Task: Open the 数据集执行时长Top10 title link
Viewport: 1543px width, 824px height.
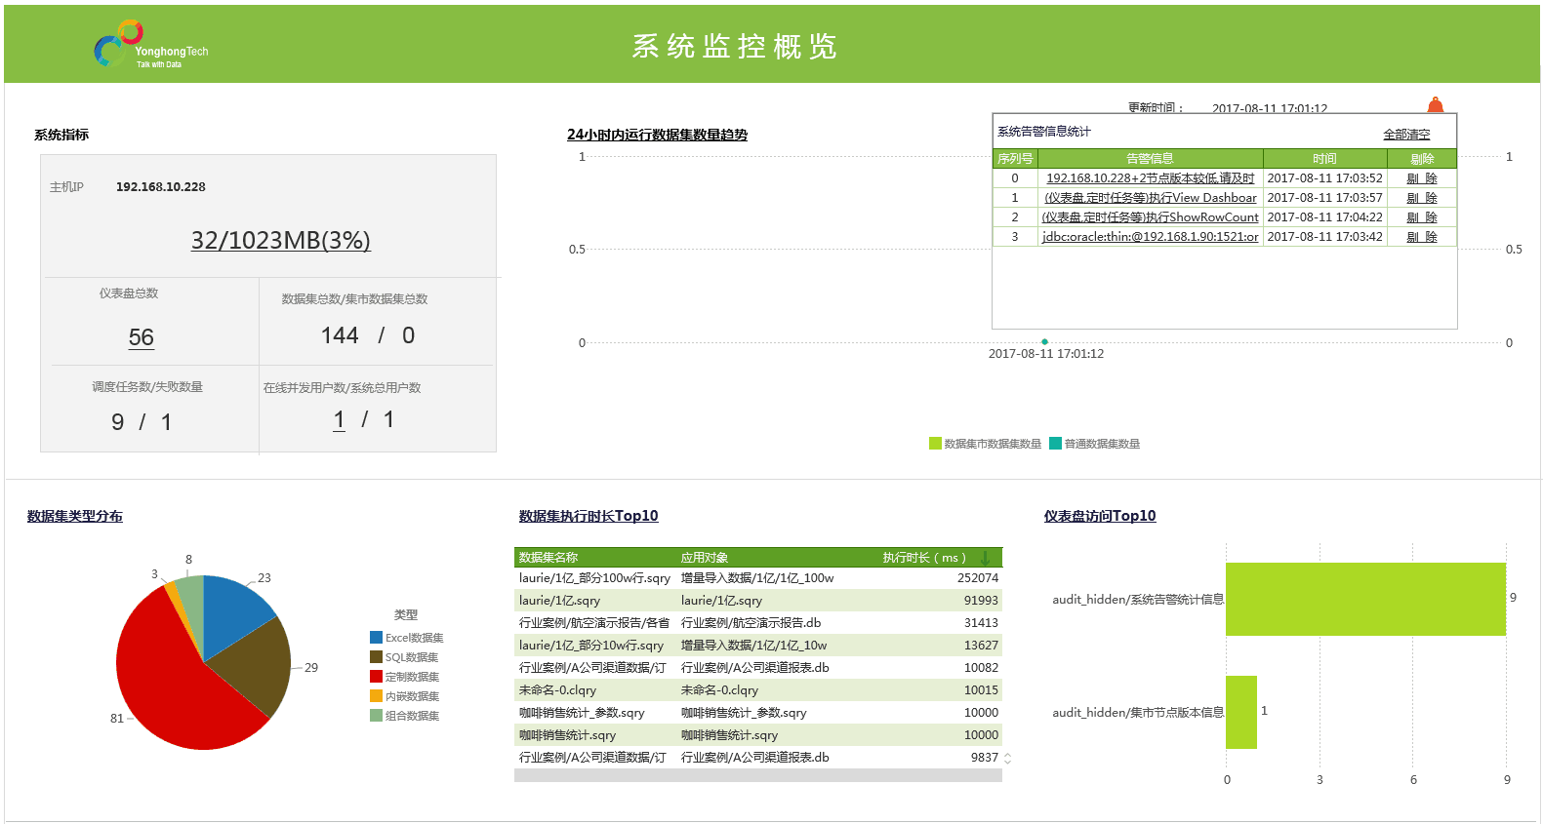Action: tap(589, 516)
